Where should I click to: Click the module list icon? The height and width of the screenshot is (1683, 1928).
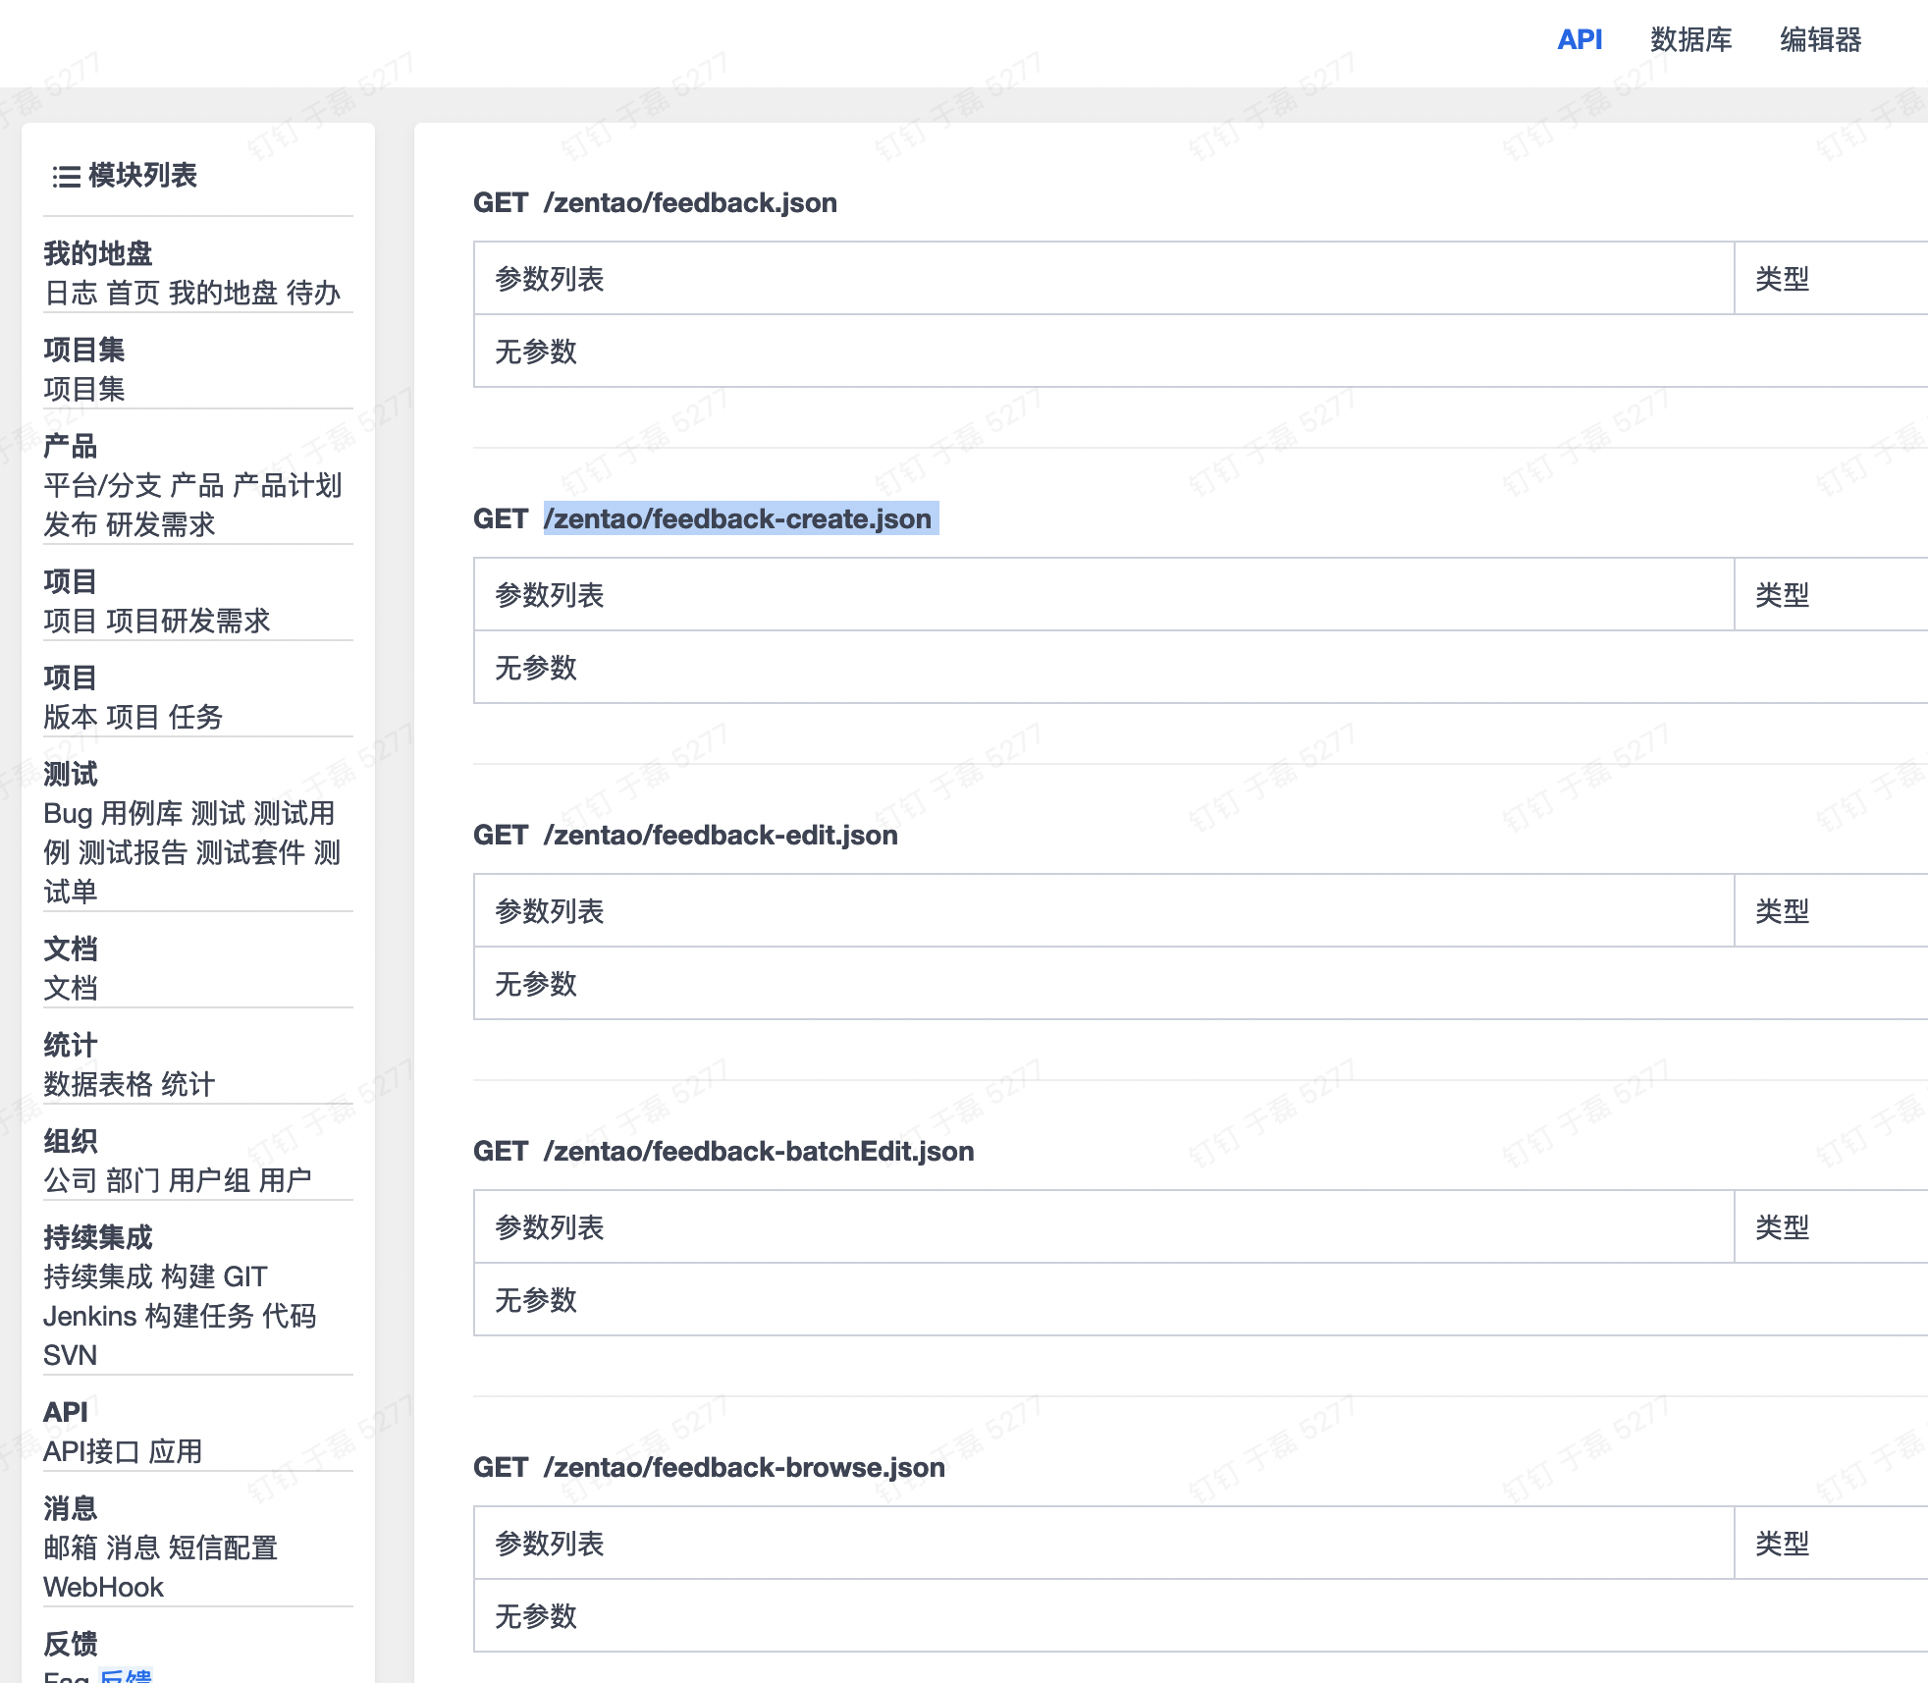(66, 176)
